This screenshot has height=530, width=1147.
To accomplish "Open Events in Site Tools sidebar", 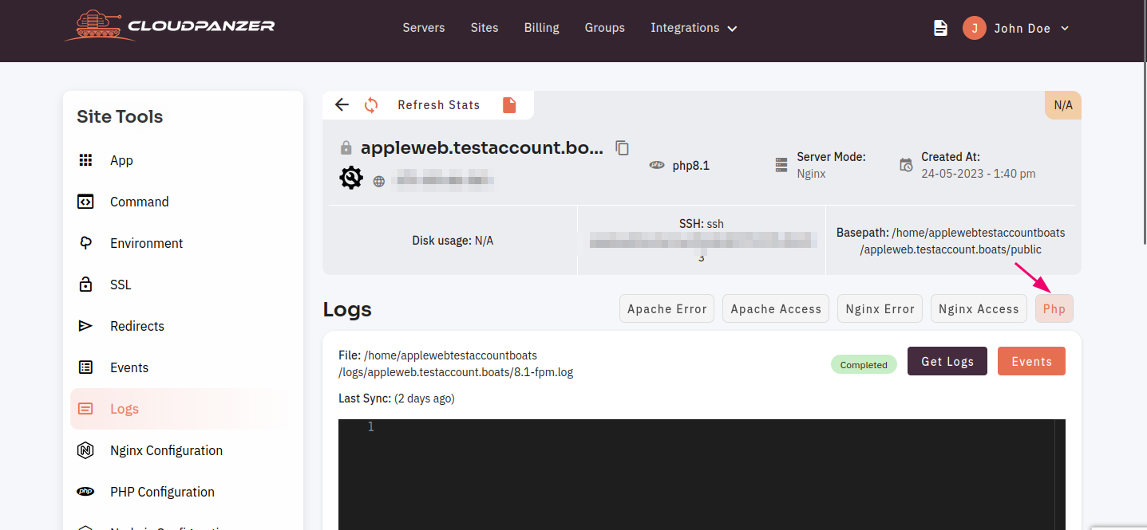I will 183,367.
